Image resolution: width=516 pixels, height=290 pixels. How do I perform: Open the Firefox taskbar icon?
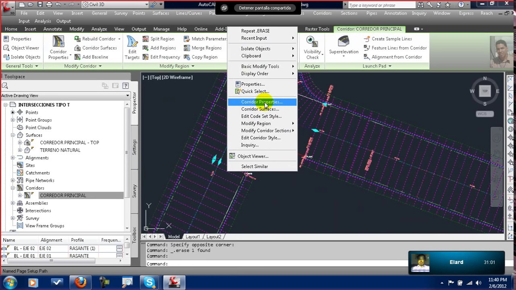click(80, 282)
